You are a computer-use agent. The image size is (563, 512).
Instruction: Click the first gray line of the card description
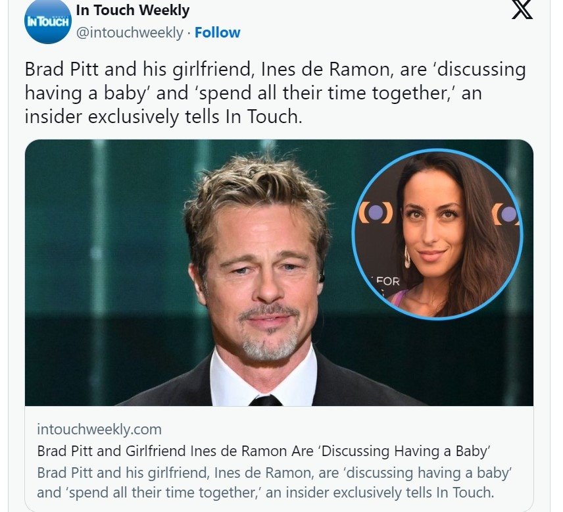274,473
